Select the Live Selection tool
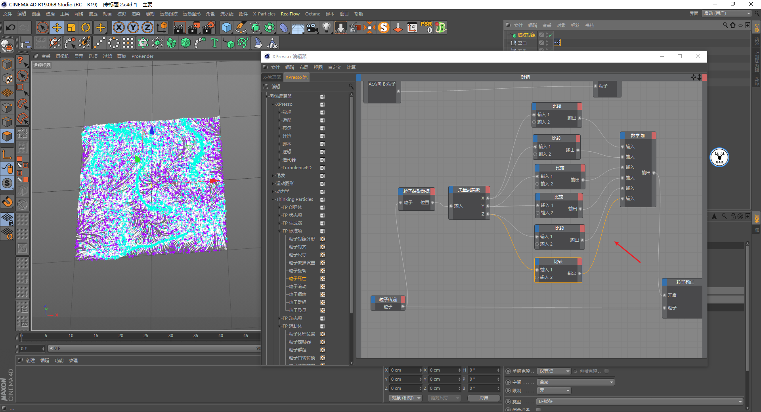The height and width of the screenshot is (412, 761). [x=42, y=27]
